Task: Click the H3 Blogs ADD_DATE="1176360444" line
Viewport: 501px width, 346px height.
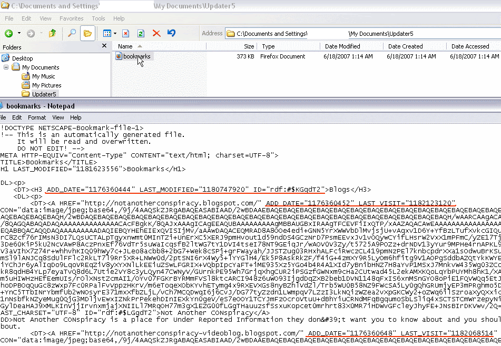Action: (x=192, y=190)
